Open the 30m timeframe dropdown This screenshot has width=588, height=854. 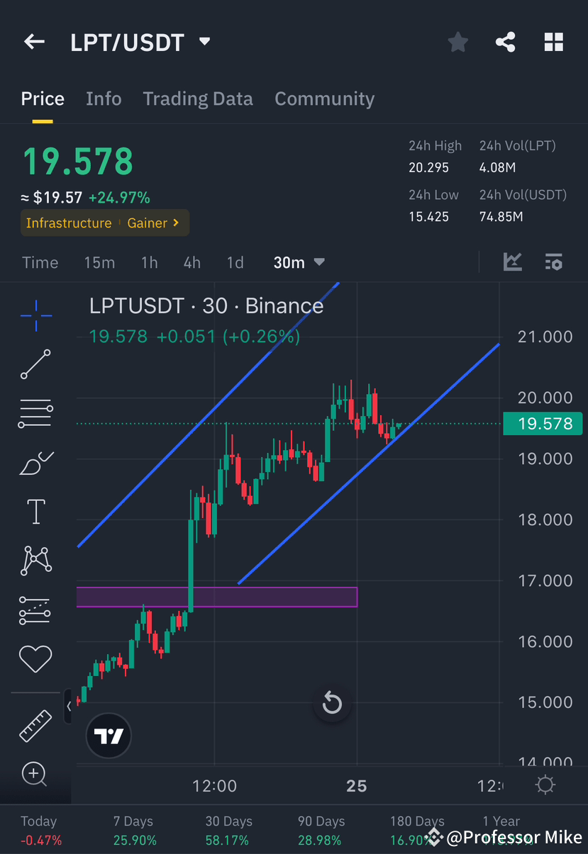pyautogui.click(x=298, y=262)
